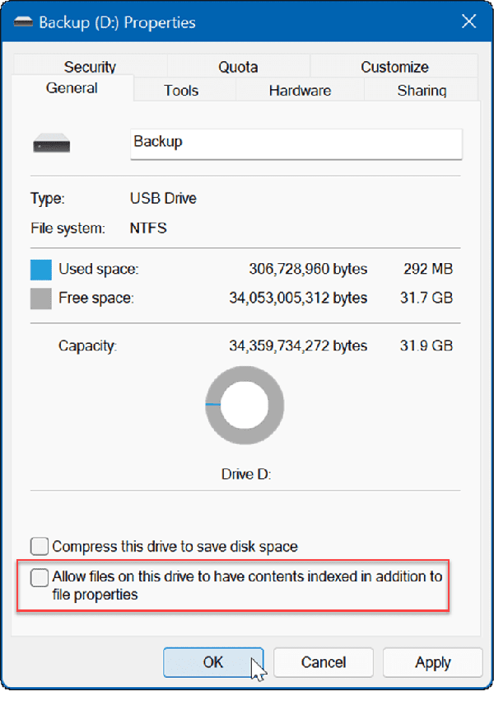Close the Properties dialog window
494x701 pixels.
(x=468, y=22)
